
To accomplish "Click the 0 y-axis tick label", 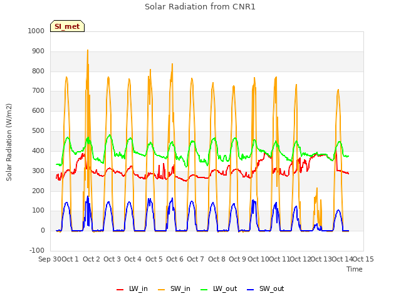I will click(43, 231).
